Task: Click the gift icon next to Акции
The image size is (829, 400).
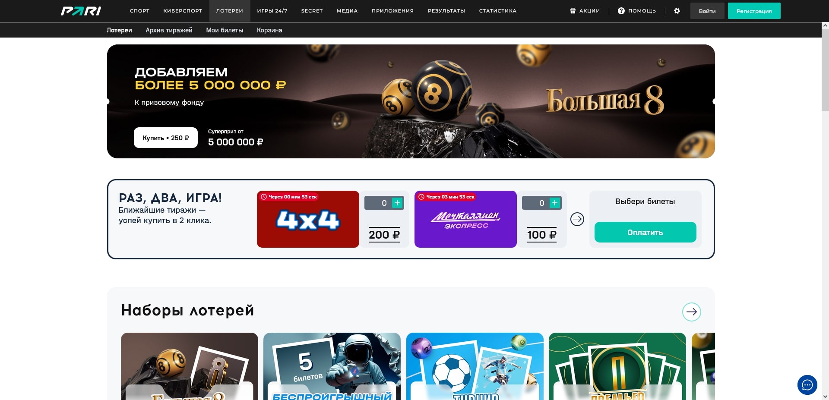Action: (573, 11)
